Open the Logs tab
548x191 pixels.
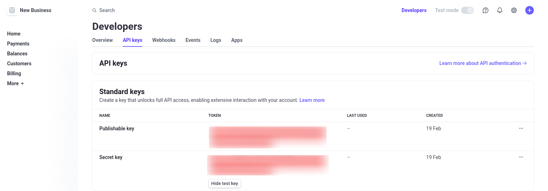click(216, 40)
